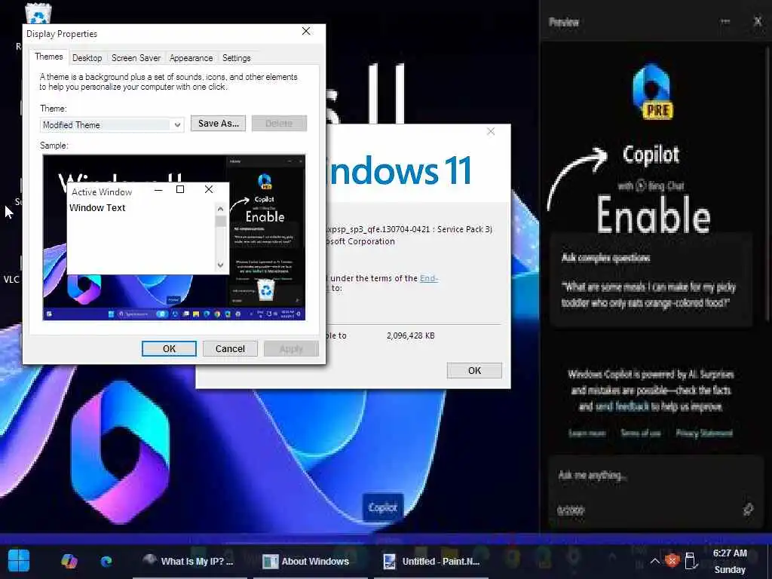Open the Recycle Bin desktop icon
772x579 pixels.
(38, 12)
